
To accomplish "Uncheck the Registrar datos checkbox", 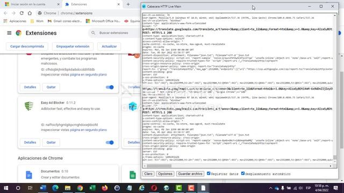I will tap(209, 173).
